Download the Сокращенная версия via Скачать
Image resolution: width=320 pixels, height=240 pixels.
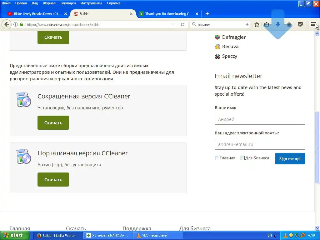tap(53, 122)
